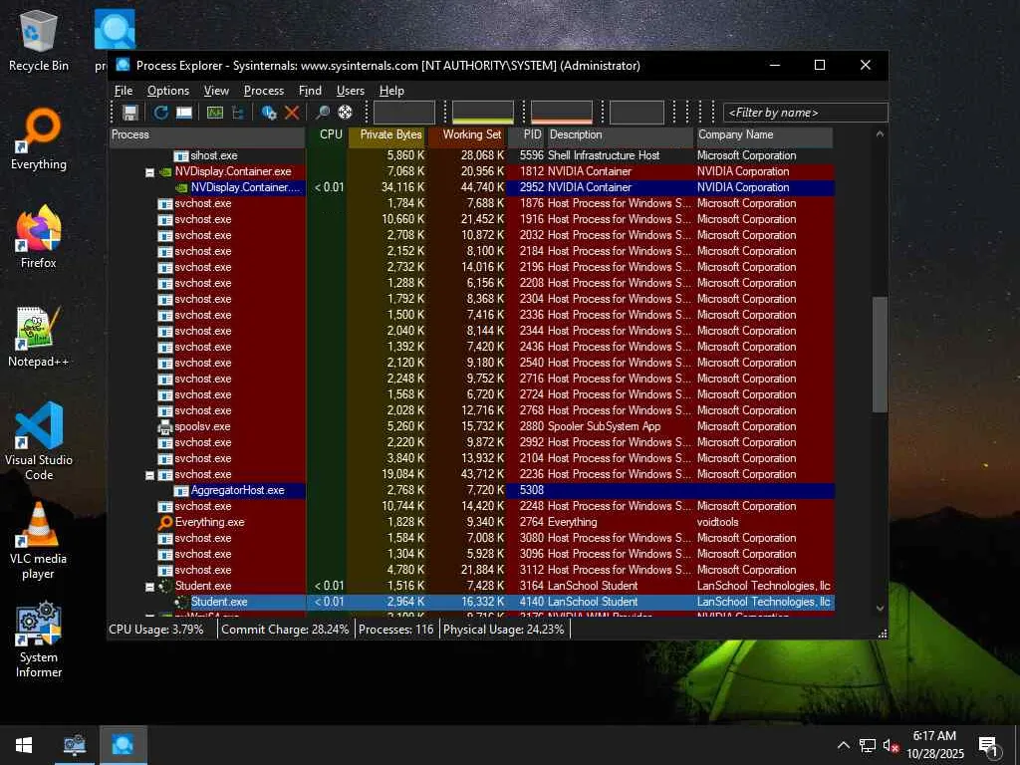Select the Student.exe PID 4140 row
The image size is (1020, 765).
(471, 603)
